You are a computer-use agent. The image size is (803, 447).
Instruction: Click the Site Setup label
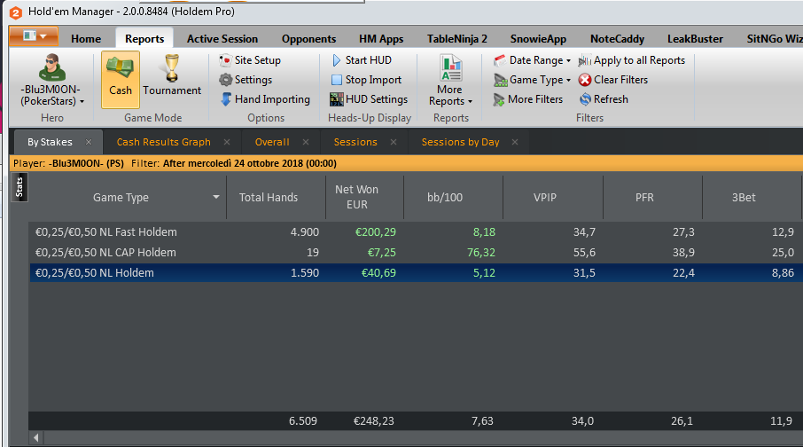coord(258,60)
